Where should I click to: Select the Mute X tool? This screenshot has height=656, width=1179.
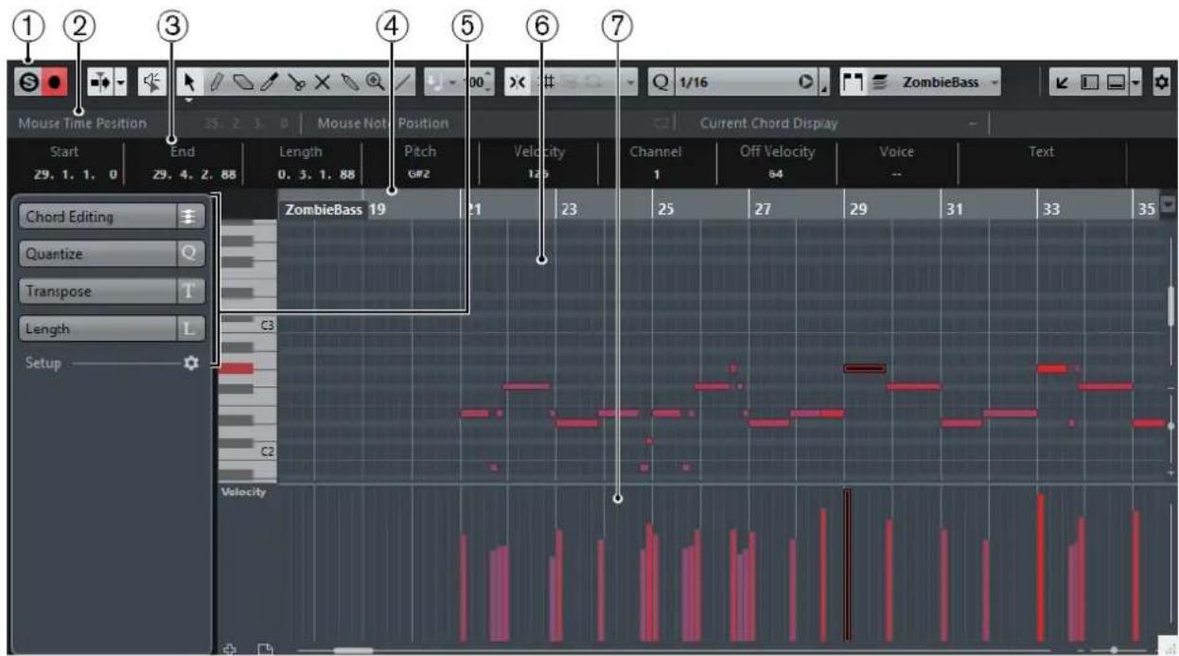coord(322,82)
